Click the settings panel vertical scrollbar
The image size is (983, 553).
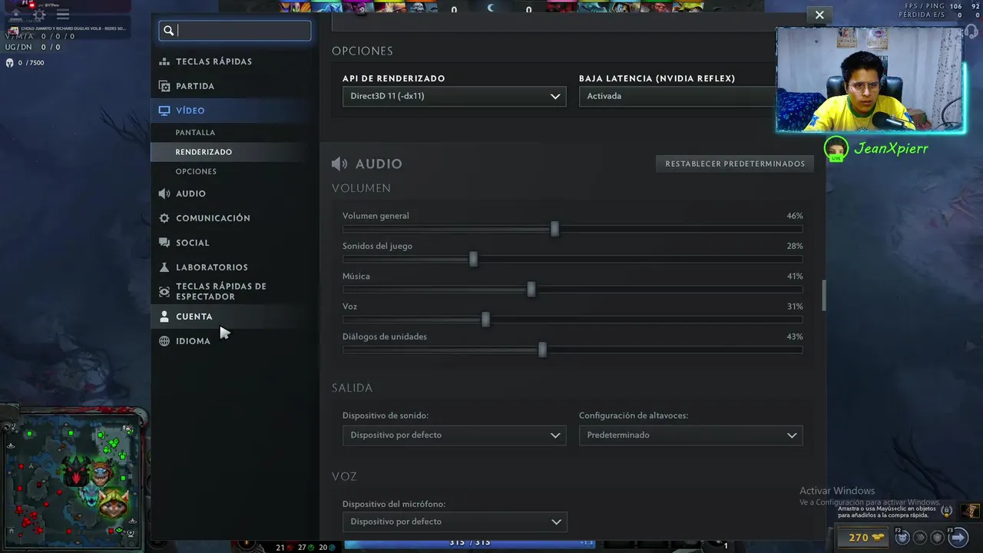point(824,296)
